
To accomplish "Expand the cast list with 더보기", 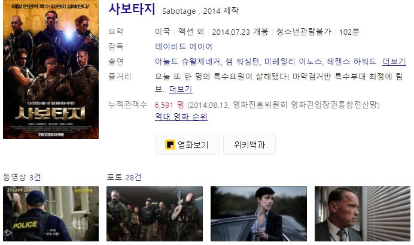I will coord(394,62).
